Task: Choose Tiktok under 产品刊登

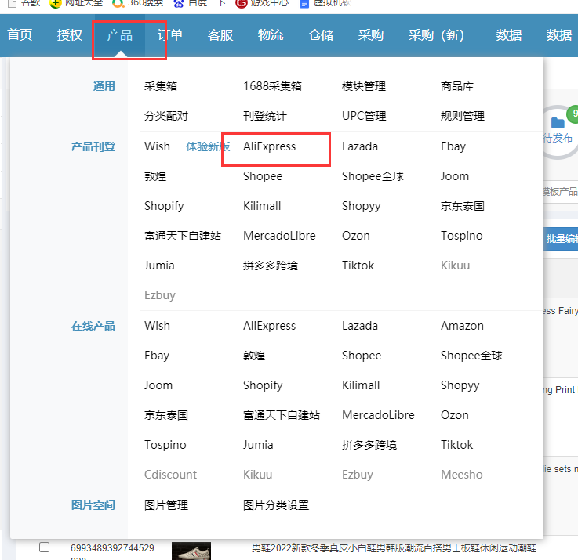Action: (358, 266)
